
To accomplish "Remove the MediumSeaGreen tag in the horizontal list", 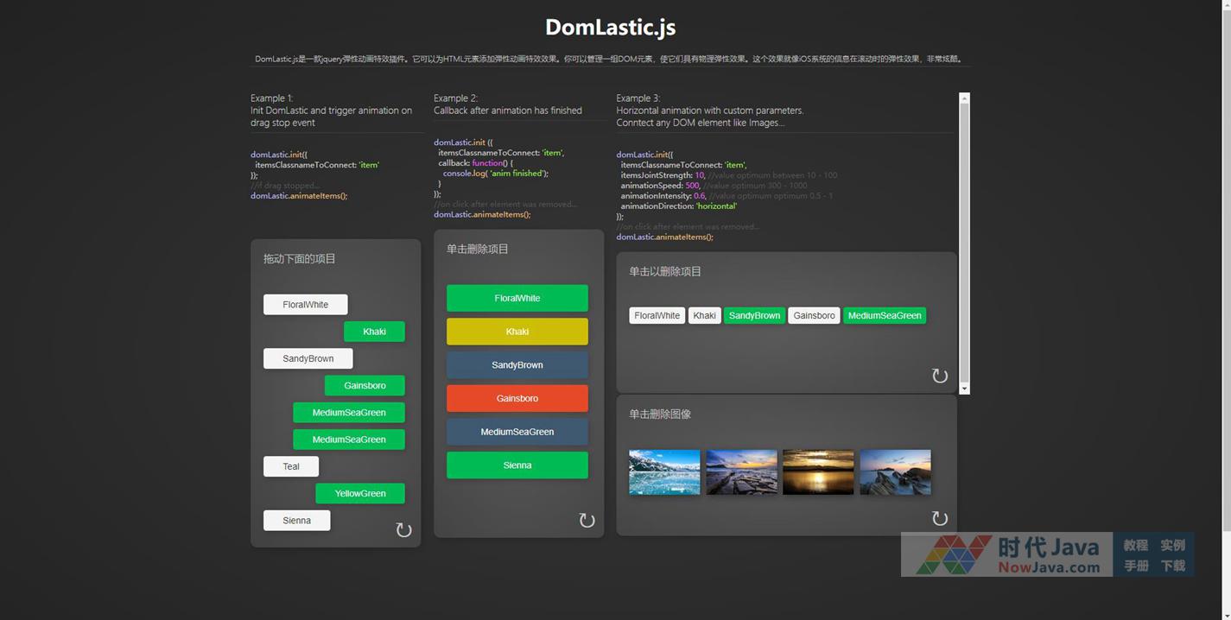I will (x=884, y=316).
